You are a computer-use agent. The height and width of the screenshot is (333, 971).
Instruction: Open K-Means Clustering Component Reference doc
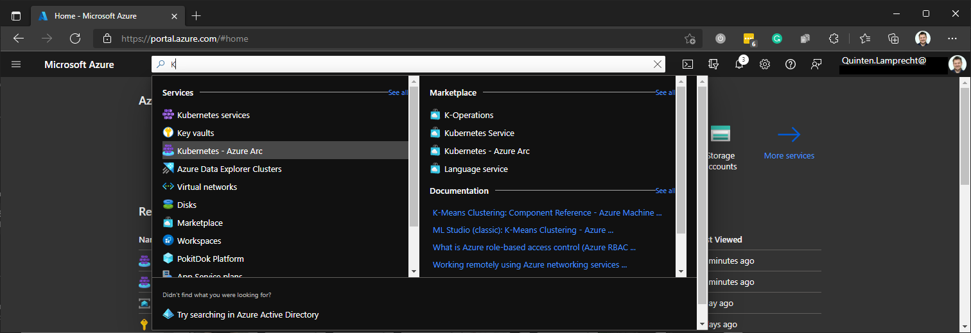(547, 212)
